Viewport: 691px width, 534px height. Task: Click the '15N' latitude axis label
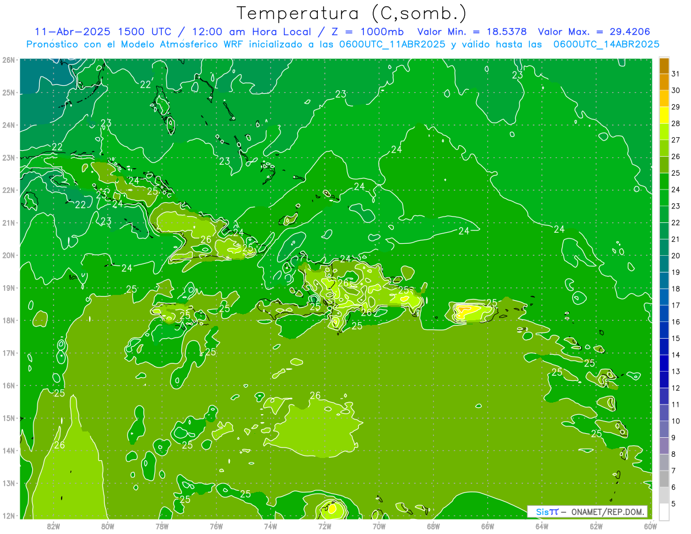tap(9, 418)
